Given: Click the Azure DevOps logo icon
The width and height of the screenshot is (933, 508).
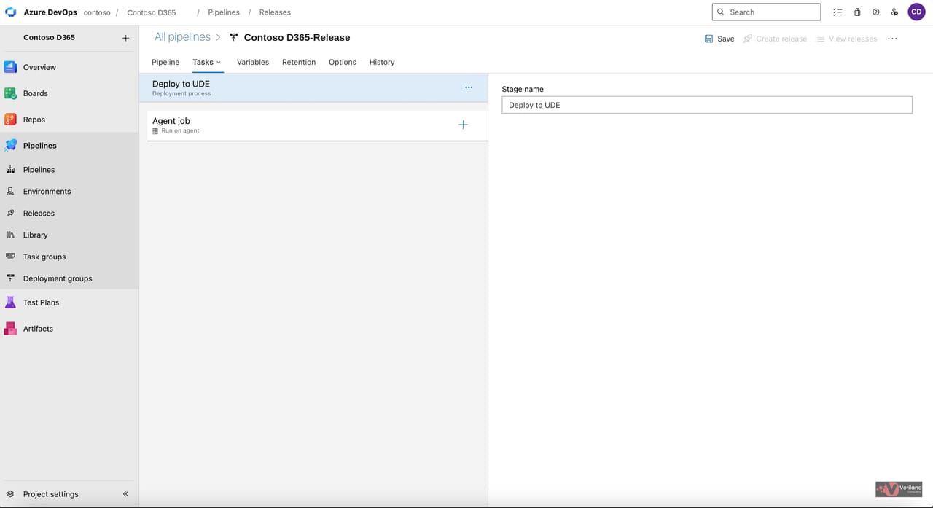Looking at the screenshot, I should 10,12.
